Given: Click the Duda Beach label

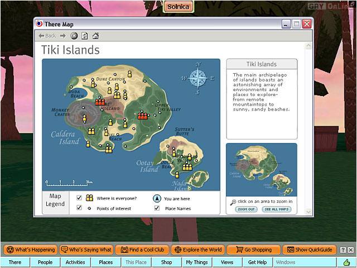Looking at the screenshot, I should coord(76,94).
